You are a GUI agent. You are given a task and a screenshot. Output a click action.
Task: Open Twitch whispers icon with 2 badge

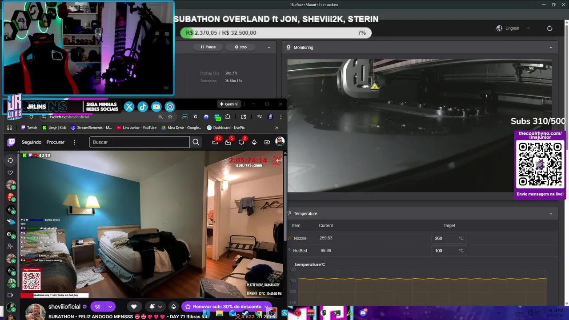coord(241,142)
